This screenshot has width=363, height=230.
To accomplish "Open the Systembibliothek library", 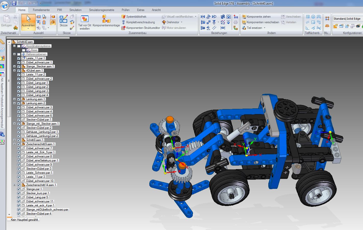I will click(136, 17).
